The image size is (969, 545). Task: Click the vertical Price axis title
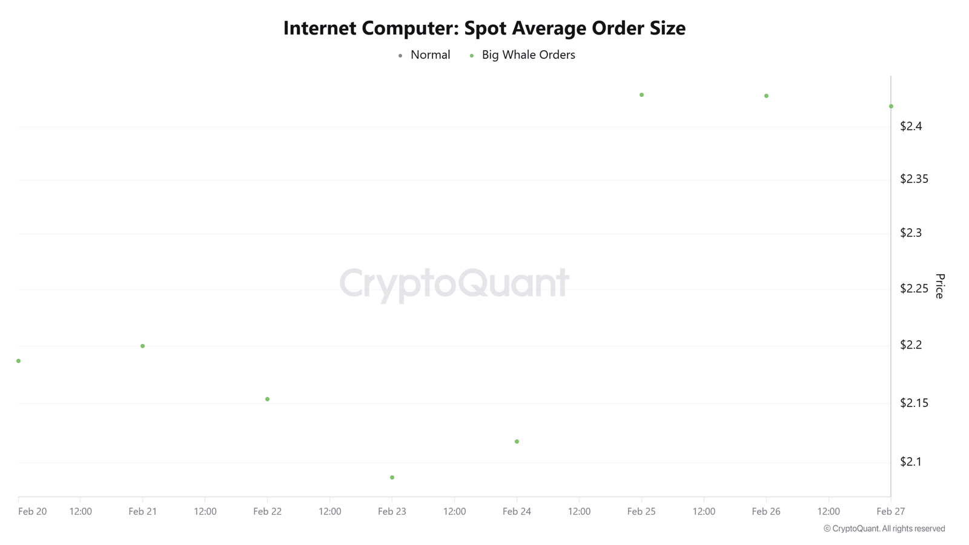(940, 286)
